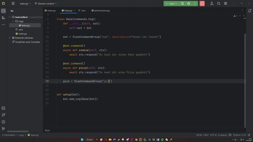The image size is (253, 142).
Task: Click Base class breadcrumb below editor
Action: click(x=47, y=131)
